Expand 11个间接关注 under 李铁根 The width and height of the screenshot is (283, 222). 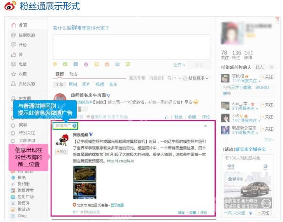coord(246,81)
